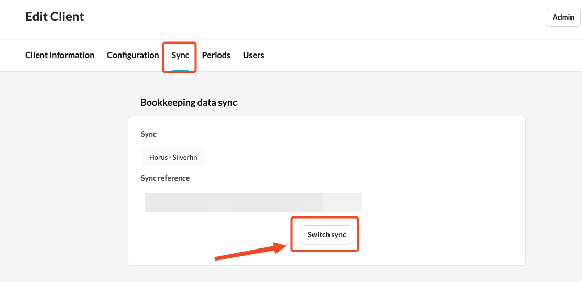
Task: Click the gray background below the card
Action: pyautogui.click(x=325, y=274)
